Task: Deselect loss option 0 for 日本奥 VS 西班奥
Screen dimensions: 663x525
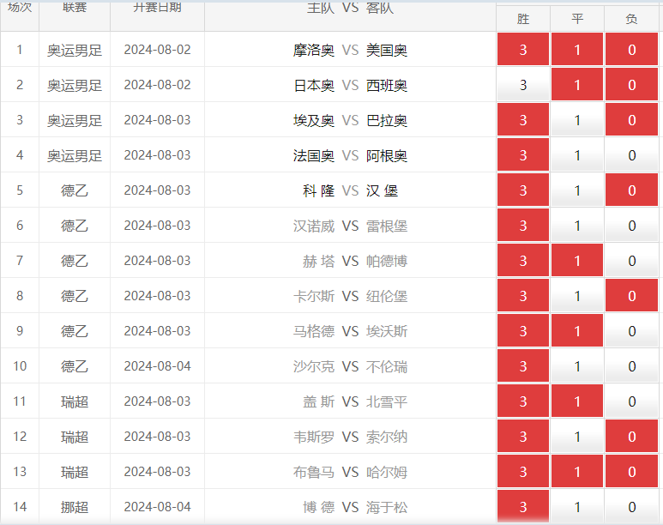Action: tap(632, 85)
